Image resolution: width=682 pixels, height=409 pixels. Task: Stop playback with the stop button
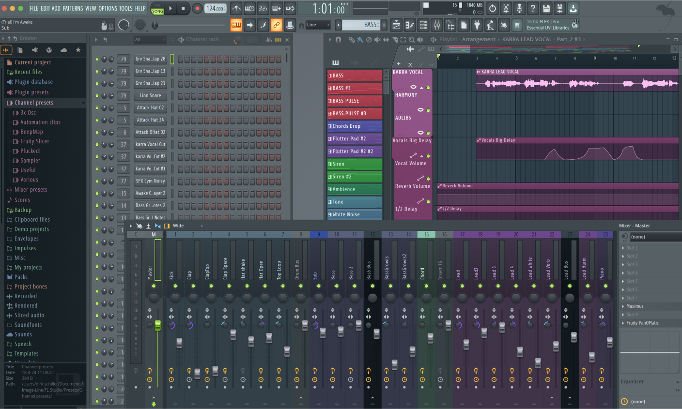pyautogui.click(x=183, y=8)
